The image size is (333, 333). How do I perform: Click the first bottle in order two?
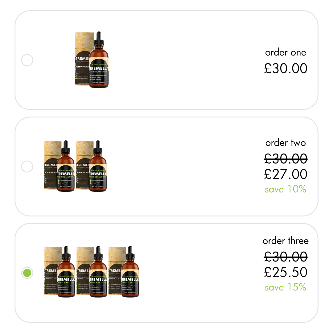[66, 168]
